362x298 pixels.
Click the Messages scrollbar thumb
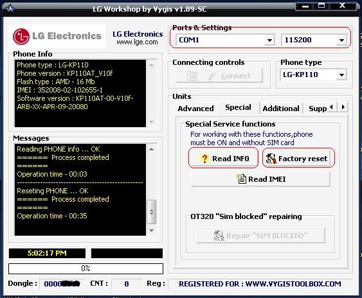point(152,212)
